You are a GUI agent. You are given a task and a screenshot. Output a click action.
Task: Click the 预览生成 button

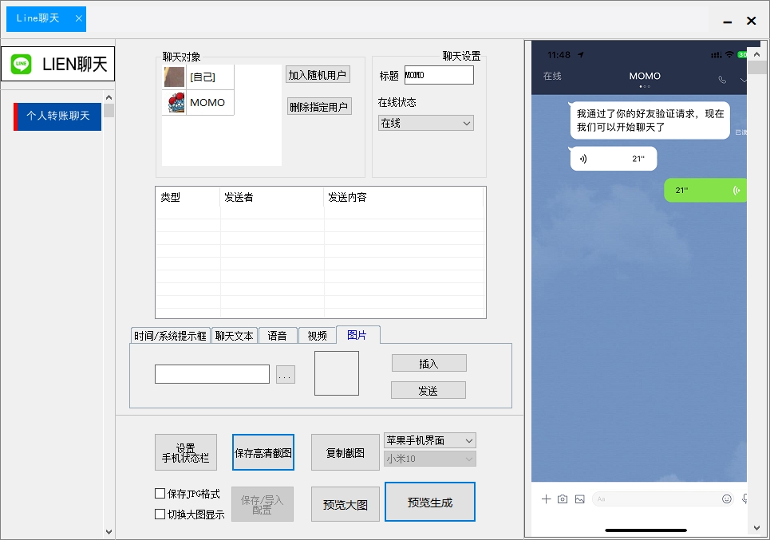click(x=429, y=501)
